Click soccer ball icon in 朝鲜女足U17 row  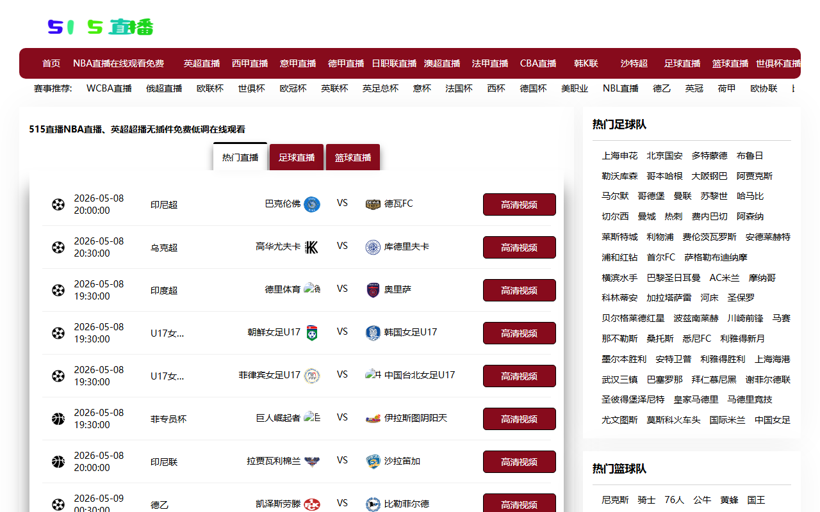pyautogui.click(x=58, y=333)
